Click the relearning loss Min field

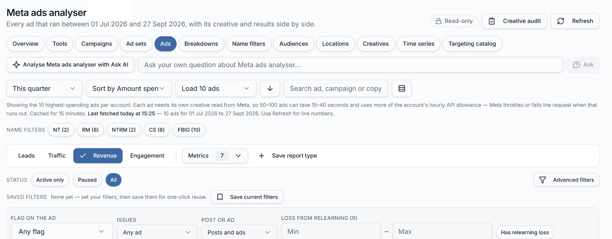point(331,232)
